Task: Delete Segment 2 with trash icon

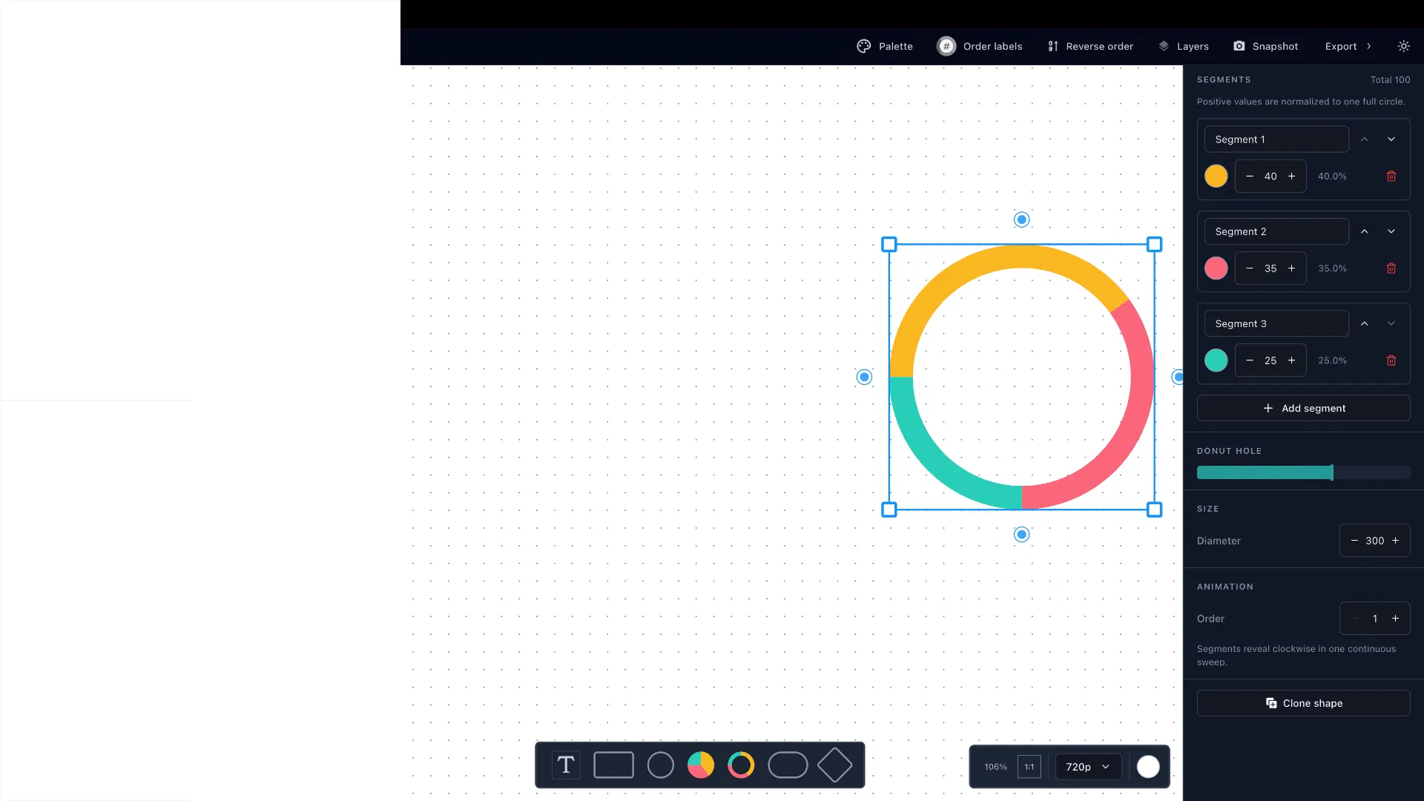Action: click(1391, 268)
